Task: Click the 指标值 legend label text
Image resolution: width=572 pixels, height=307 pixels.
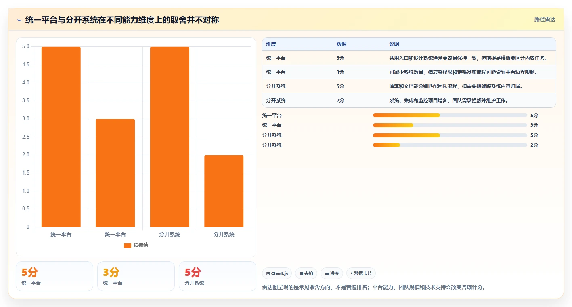Action: coord(141,245)
